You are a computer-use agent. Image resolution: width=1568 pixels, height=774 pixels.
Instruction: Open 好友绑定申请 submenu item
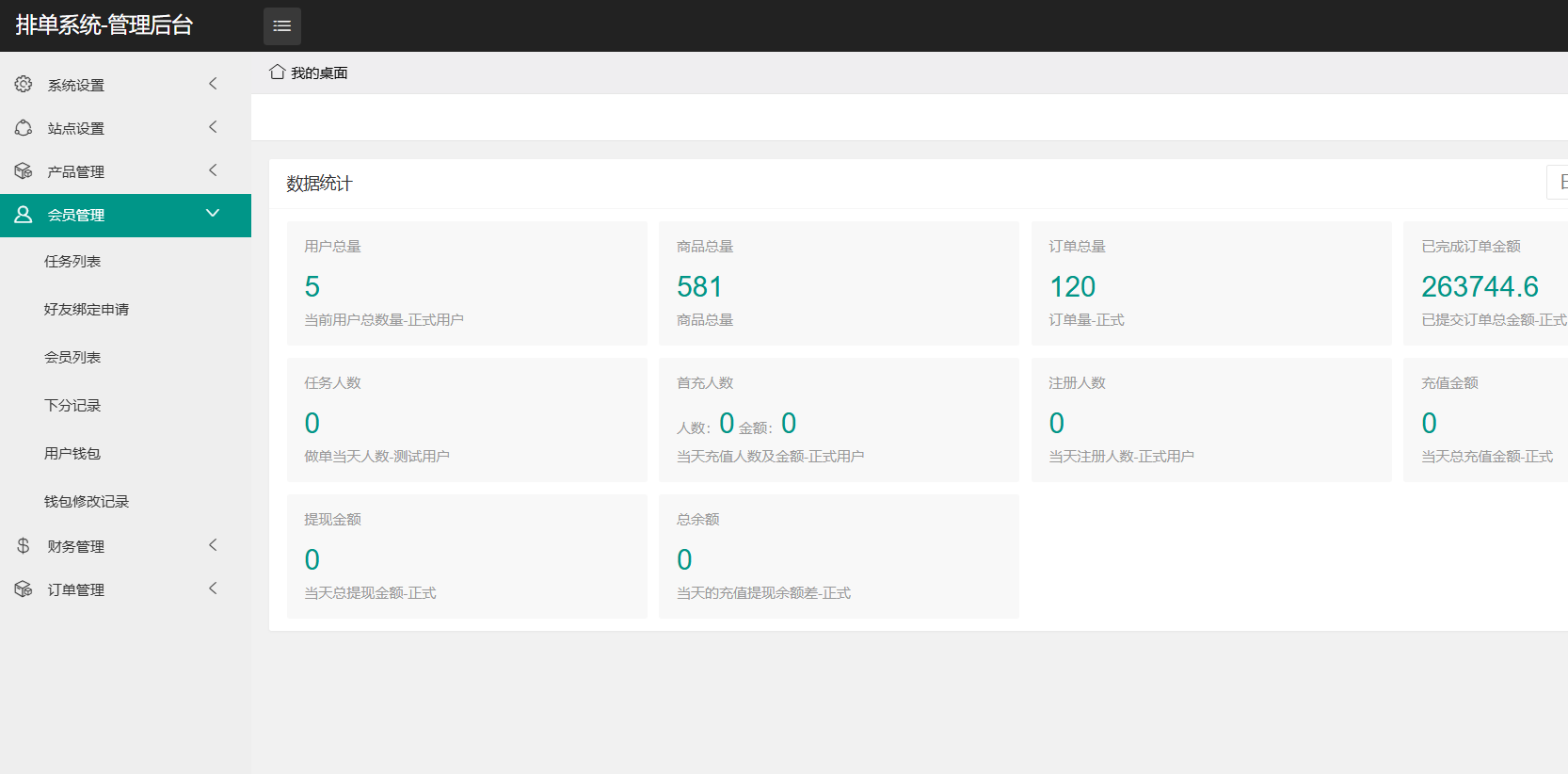point(87,310)
